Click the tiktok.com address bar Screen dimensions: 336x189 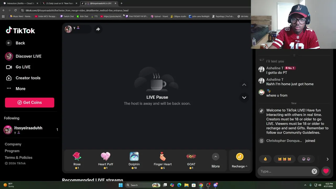coord(77,10)
